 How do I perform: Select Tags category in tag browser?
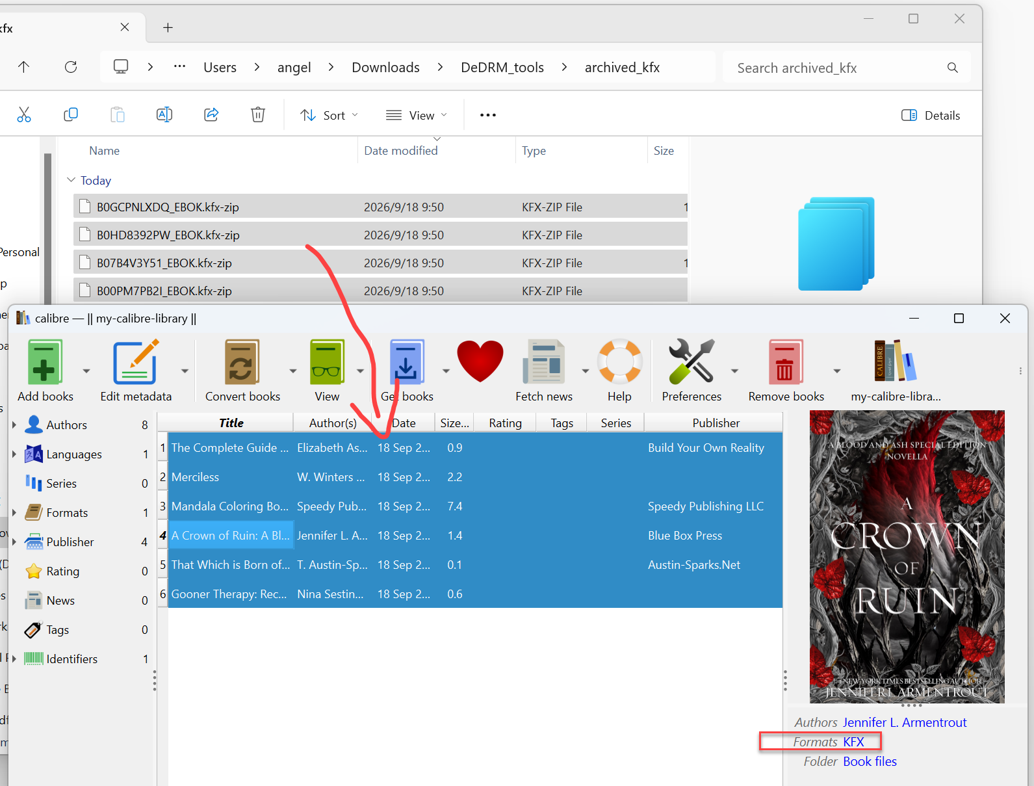[x=58, y=629]
